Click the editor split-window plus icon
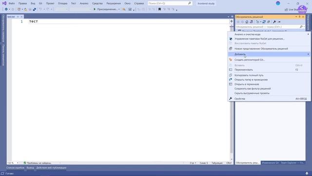The image size is (312, 176). [232, 21]
